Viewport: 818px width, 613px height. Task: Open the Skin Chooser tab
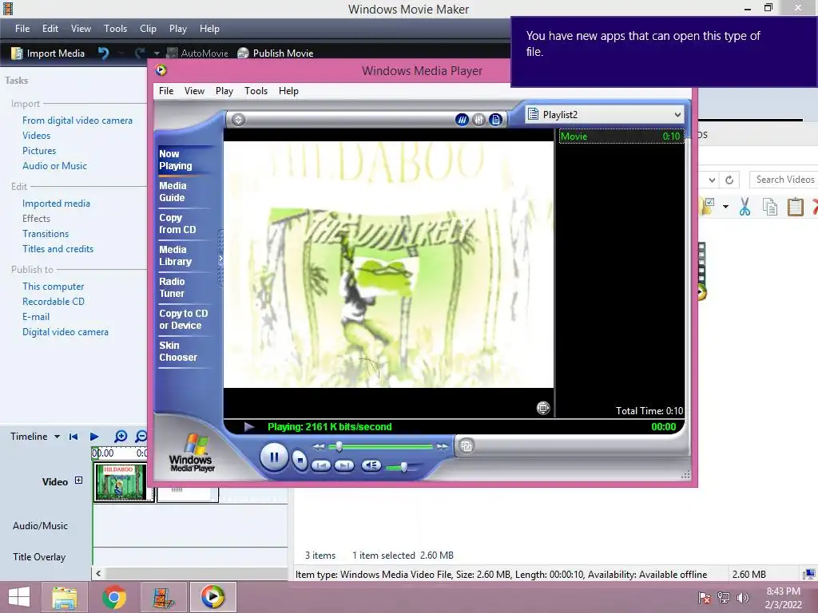click(178, 351)
